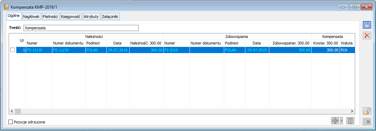This screenshot has height=131, width=376.
Task: Close the Kompensata KMP-2019/1 window
Action: (x=367, y=7)
